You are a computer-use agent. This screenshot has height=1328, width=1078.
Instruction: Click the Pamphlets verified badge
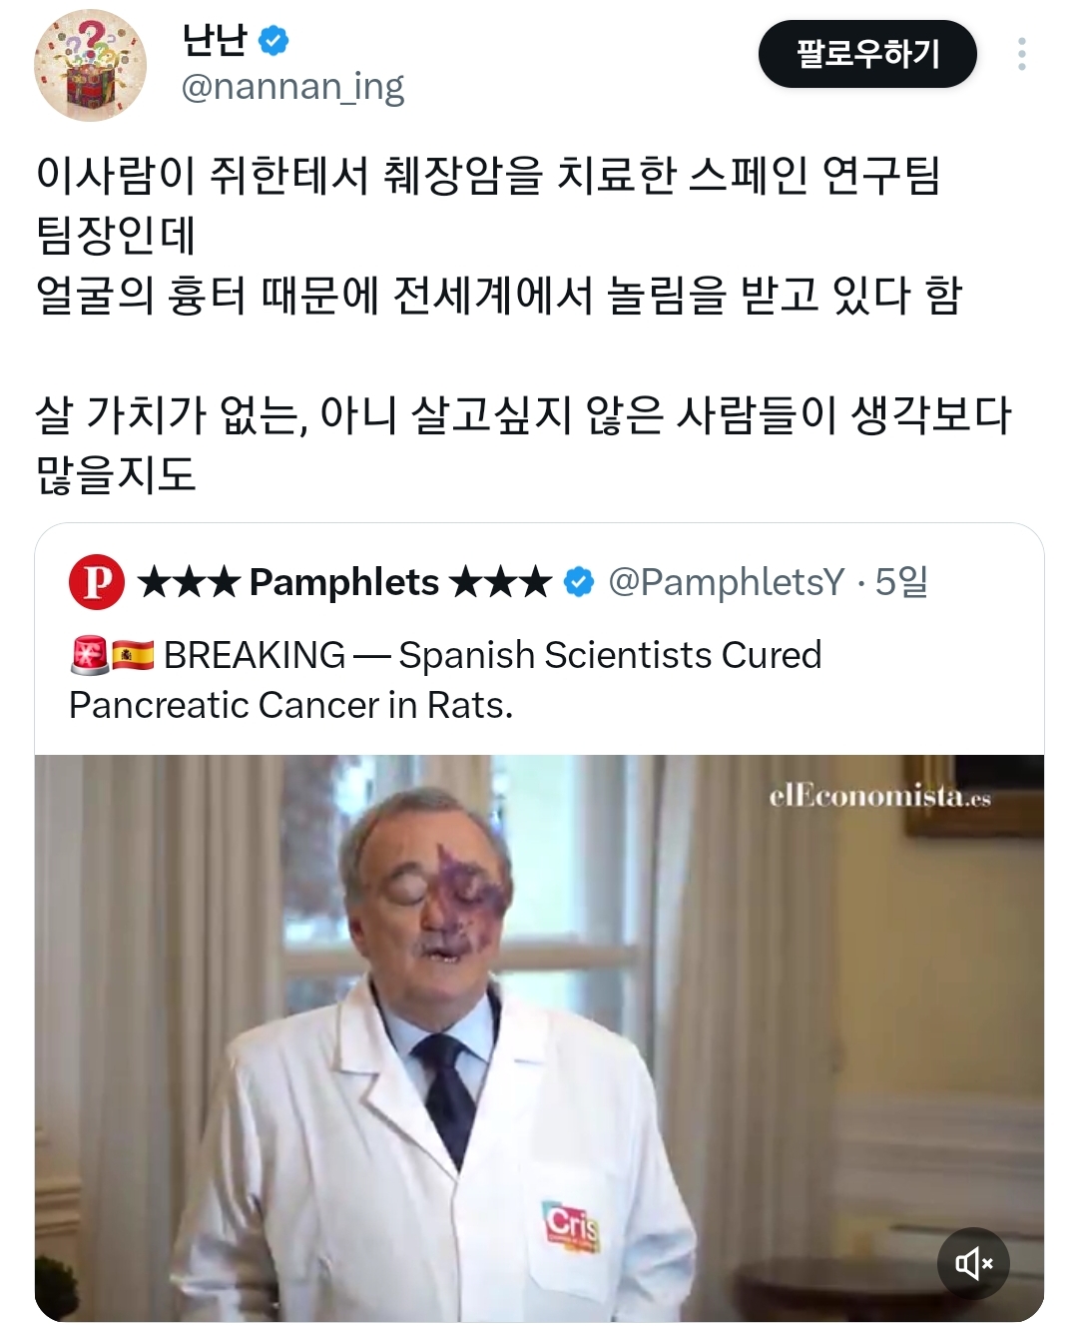pos(579,582)
